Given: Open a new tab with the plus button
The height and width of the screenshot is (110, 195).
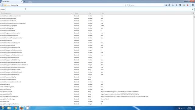Looking at the screenshot, I should 25,2.
